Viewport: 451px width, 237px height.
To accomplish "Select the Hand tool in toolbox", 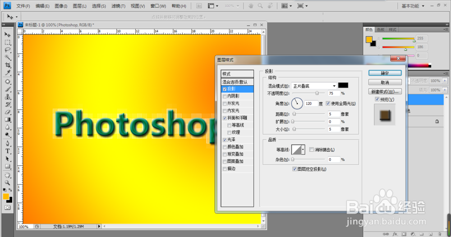I will pos(8,175).
